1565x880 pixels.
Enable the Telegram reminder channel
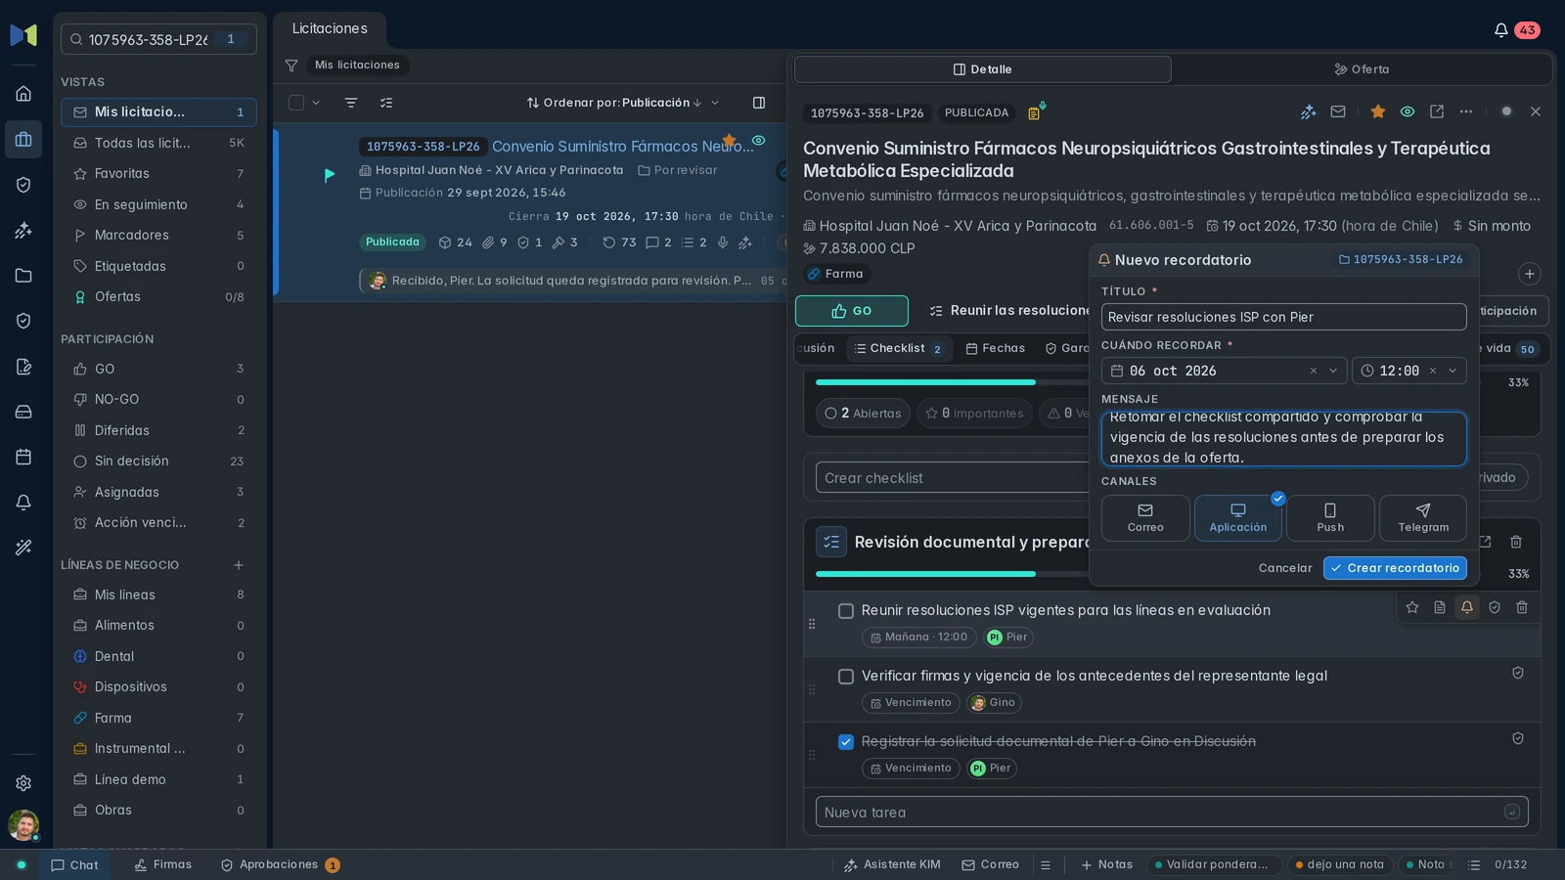click(x=1423, y=518)
